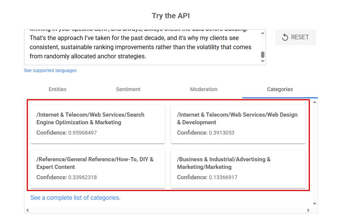Select the How-To, DIY & Expert Content card
This screenshot has width=345, height=220.
pos(97,169)
